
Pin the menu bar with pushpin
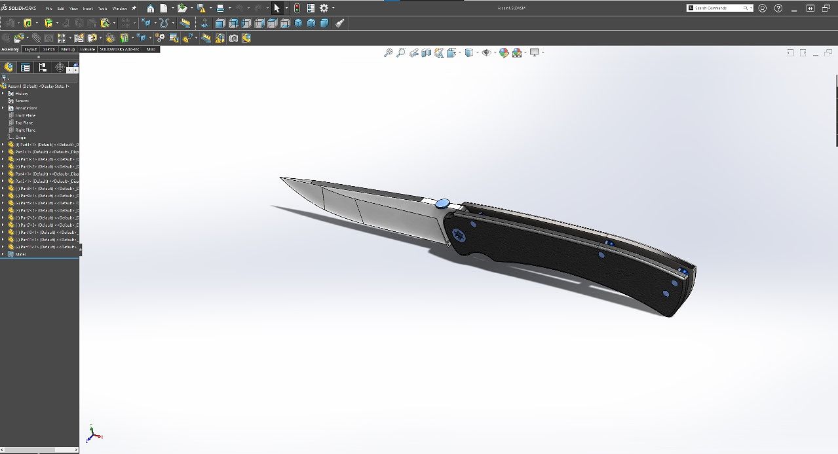click(x=134, y=9)
